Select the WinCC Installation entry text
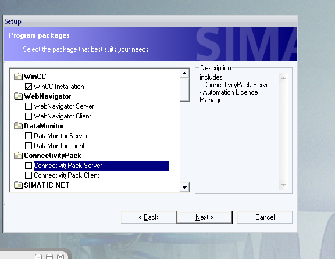Viewport: 335px width, 259px height. (x=59, y=87)
